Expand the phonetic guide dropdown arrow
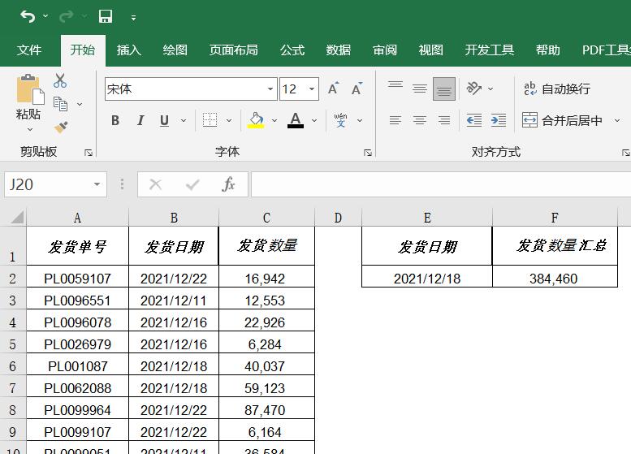This screenshot has width=631, height=454. [x=360, y=120]
